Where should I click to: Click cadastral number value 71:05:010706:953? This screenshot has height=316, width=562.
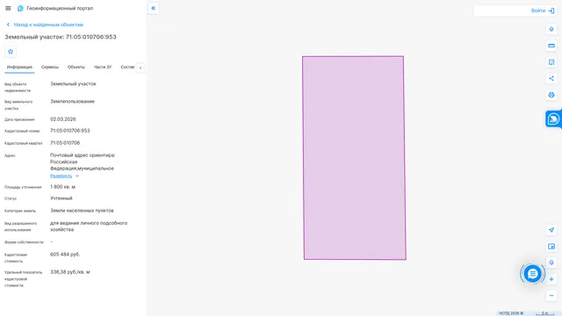(x=70, y=131)
